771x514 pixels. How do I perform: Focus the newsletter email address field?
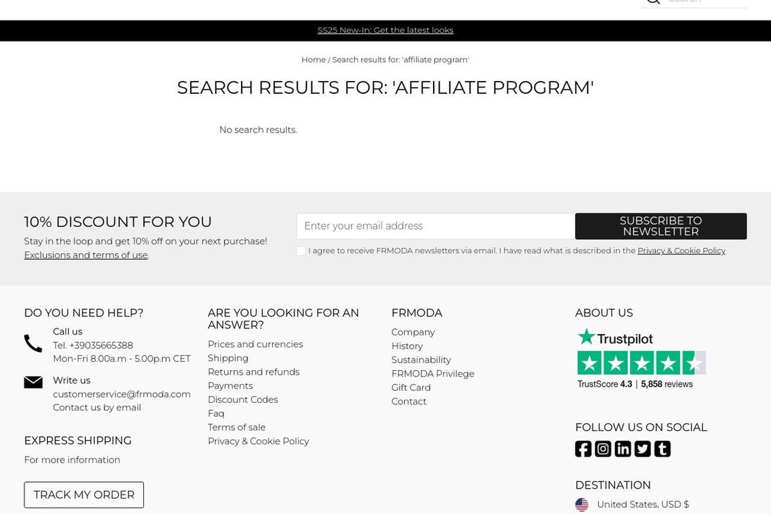[x=435, y=226]
